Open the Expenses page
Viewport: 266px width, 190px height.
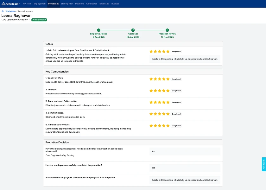tap(104, 4)
